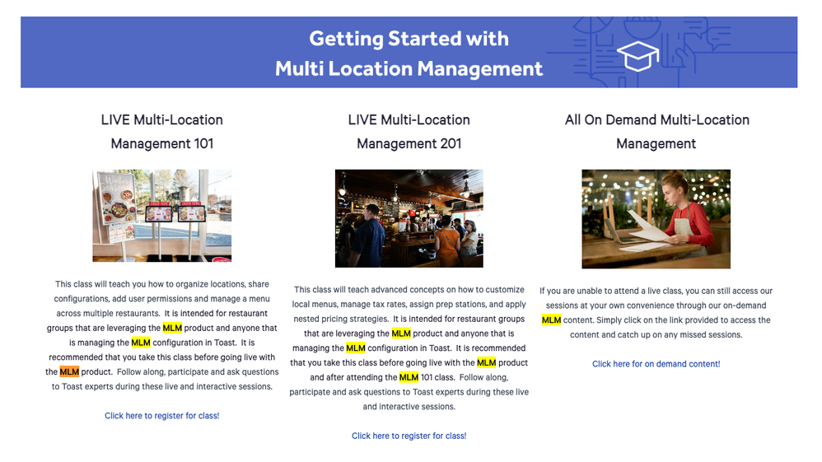Open "Click here for on demand content!" link

656,364
